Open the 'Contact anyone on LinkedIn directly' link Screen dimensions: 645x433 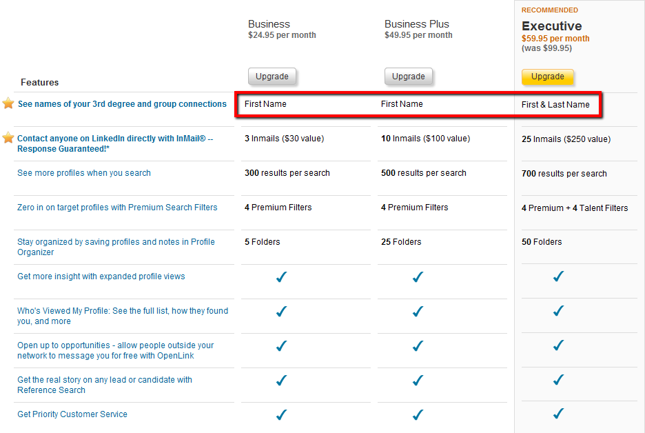pyautogui.click(x=115, y=143)
